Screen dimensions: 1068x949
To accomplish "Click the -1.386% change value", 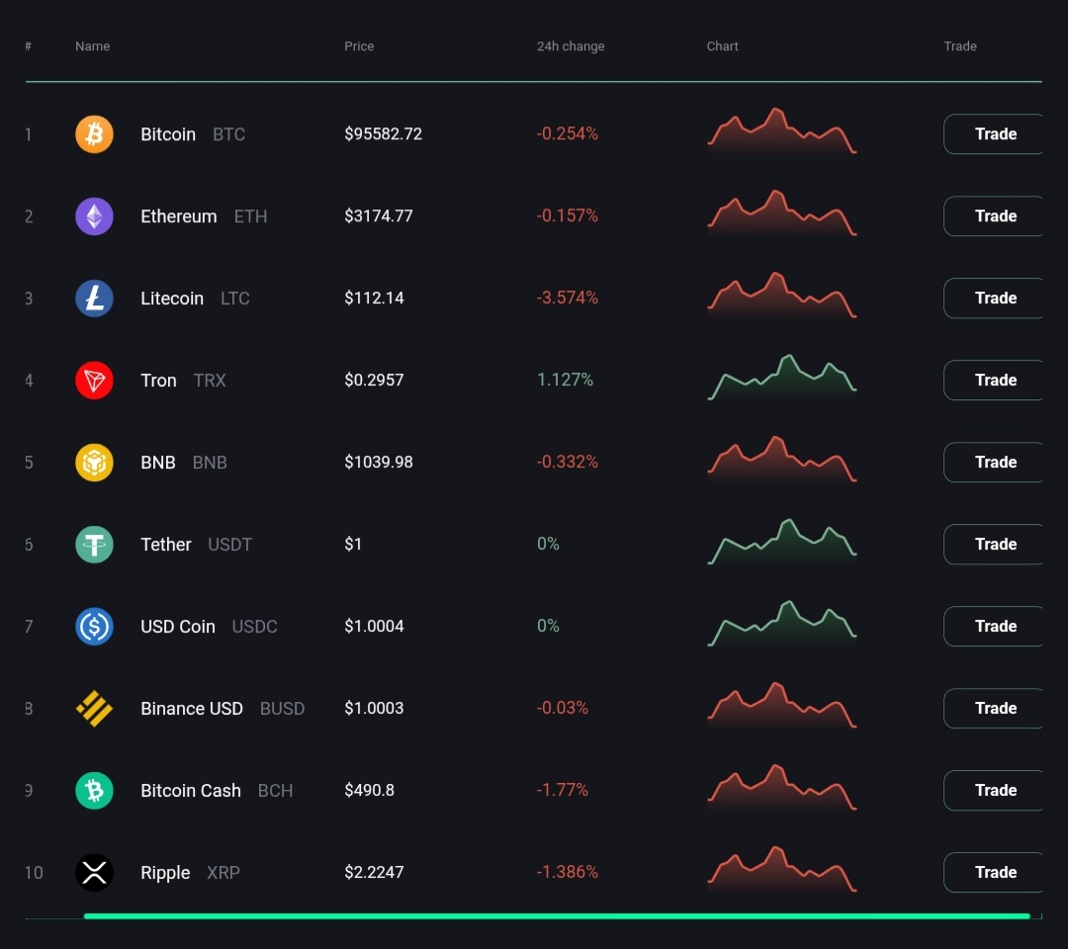I will 568,872.
